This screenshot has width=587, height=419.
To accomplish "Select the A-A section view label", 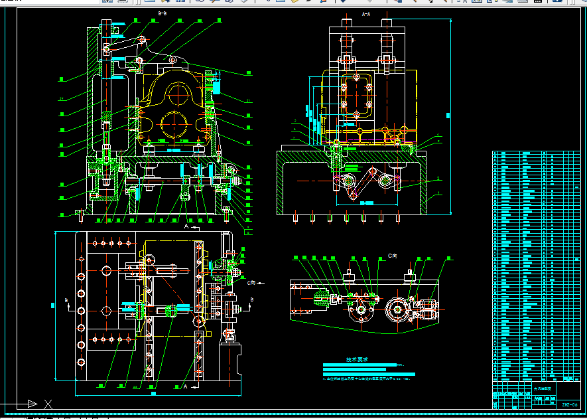I will pyautogui.click(x=366, y=14).
